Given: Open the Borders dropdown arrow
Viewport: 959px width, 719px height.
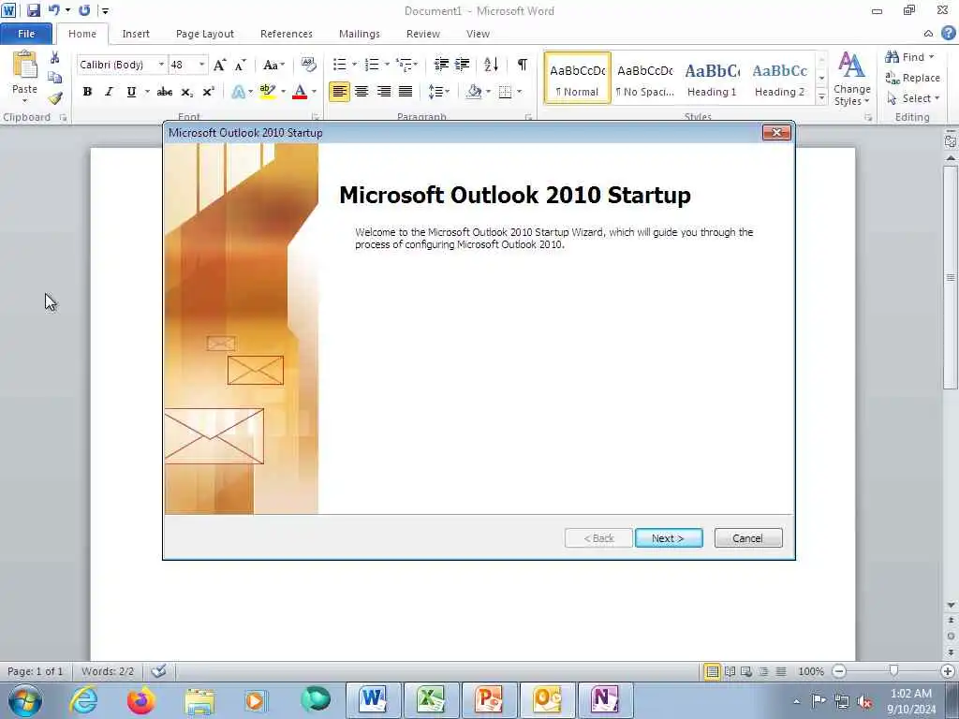Looking at the screenshot, I should 519,92.
